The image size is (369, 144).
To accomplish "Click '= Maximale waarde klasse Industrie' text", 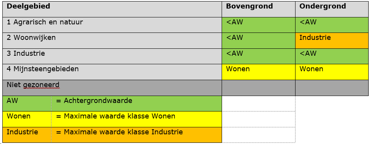I will pyautogui.click(x=119, y=132).
